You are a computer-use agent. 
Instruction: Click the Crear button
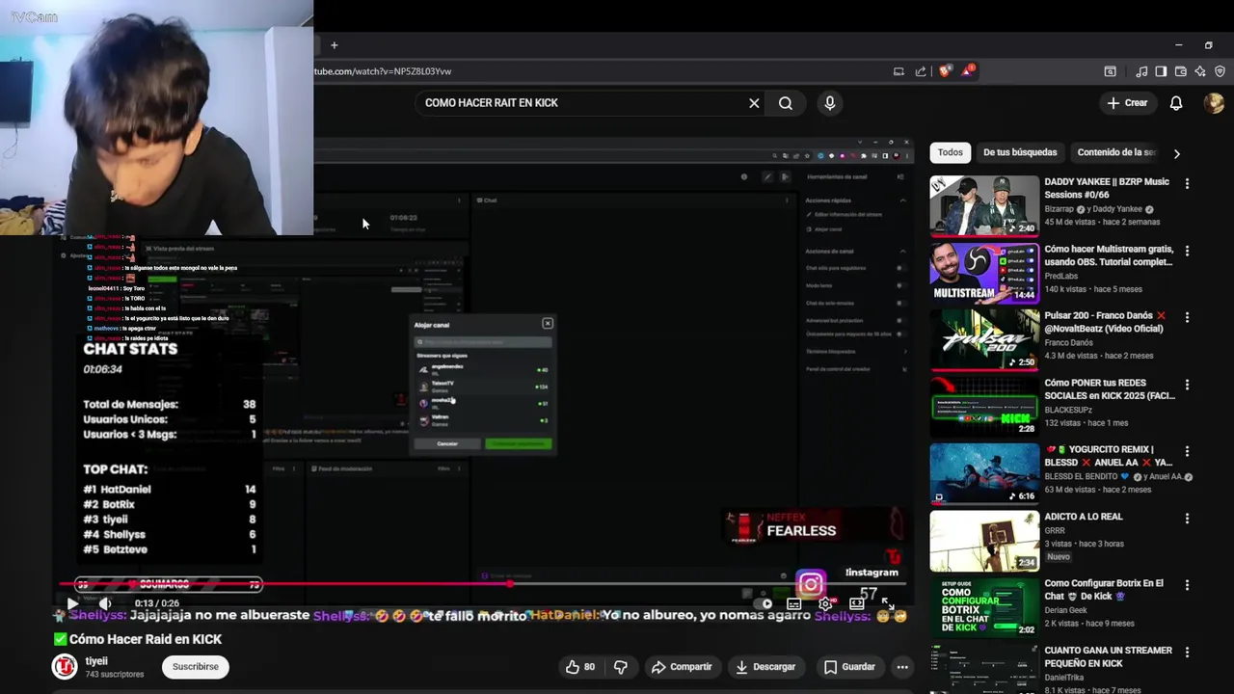click(1128, 103)
